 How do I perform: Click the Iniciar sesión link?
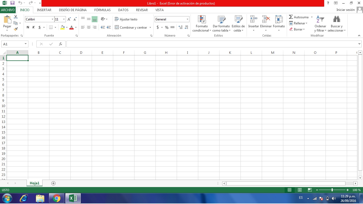[346, 10]
